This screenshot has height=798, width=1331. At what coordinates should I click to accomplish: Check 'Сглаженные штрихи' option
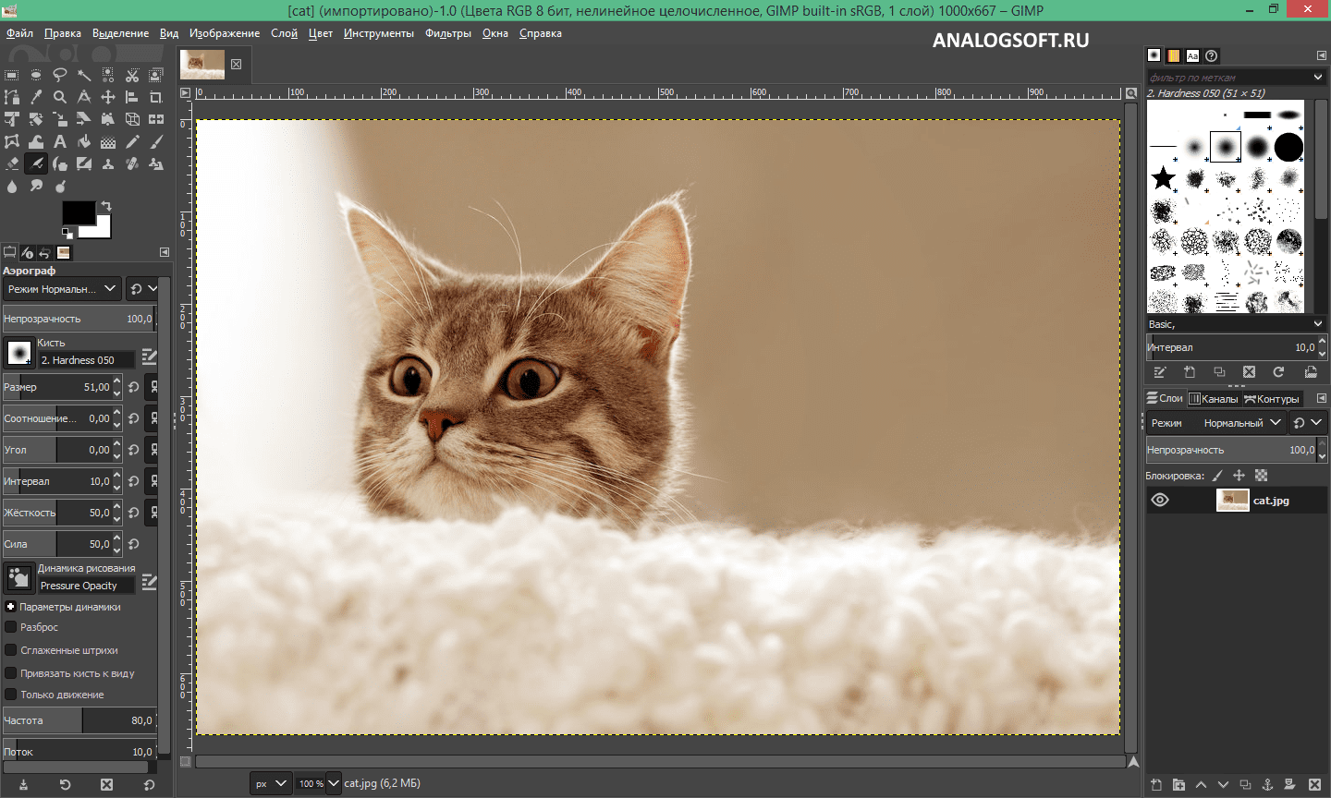[11, 649]
